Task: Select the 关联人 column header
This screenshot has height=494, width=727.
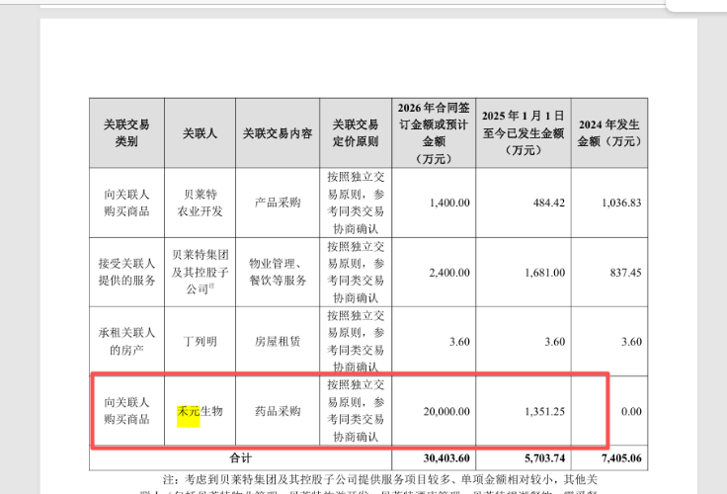Action: tap(200, 133)
